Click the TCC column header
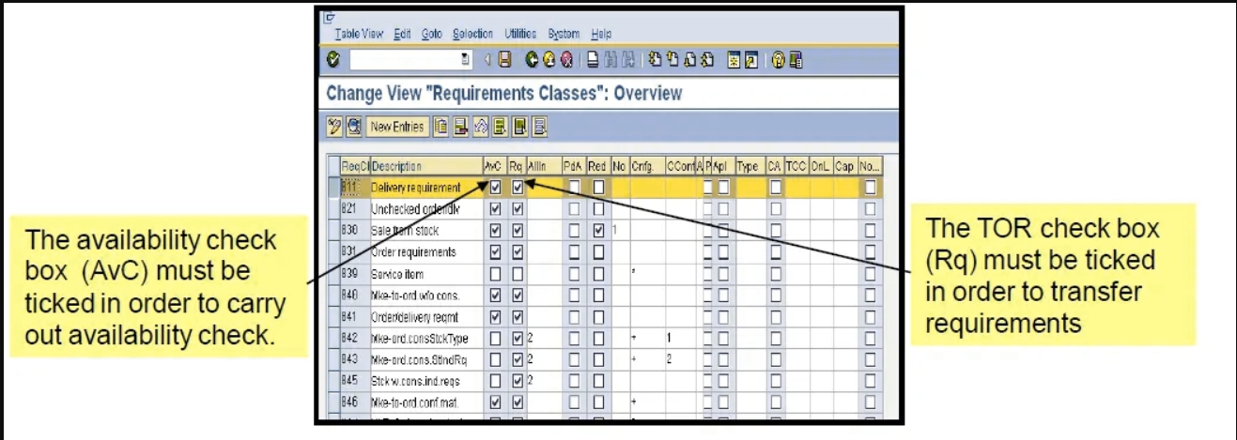 (796, 166)
